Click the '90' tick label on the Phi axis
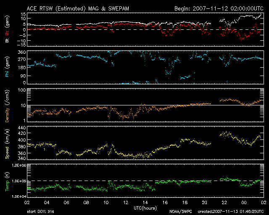Image resolution: width=269 pixels, height=215 pixels. click(23, 76)
